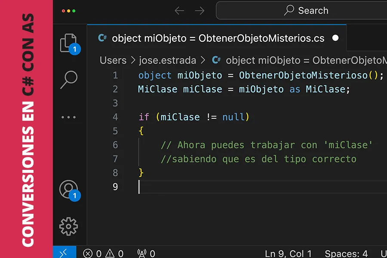Viewport: 387px width, 258px height.
Task: Click line number 9 in the gutter
Action: (115, 187)
